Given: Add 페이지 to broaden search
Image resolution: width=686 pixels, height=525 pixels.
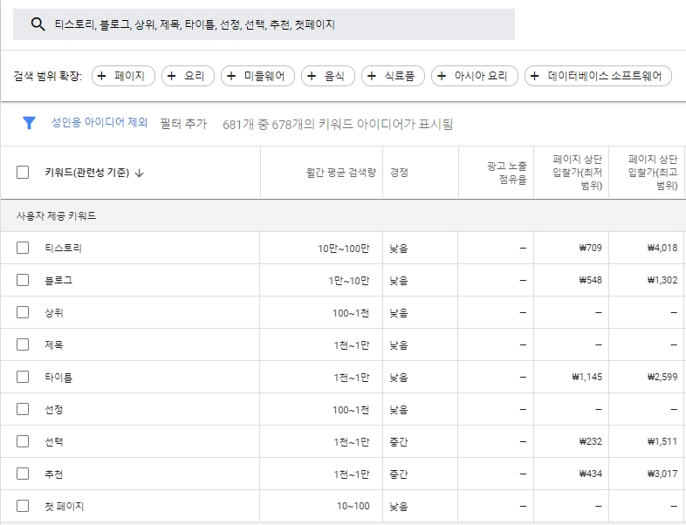Looking at the screenshot, I should tap(123, 76).
